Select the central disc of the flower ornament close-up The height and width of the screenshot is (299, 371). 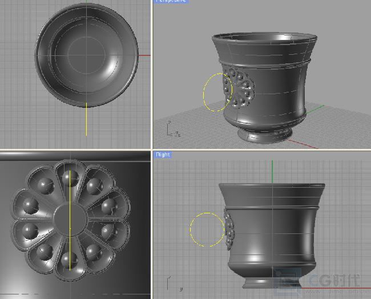coord(71,220)
